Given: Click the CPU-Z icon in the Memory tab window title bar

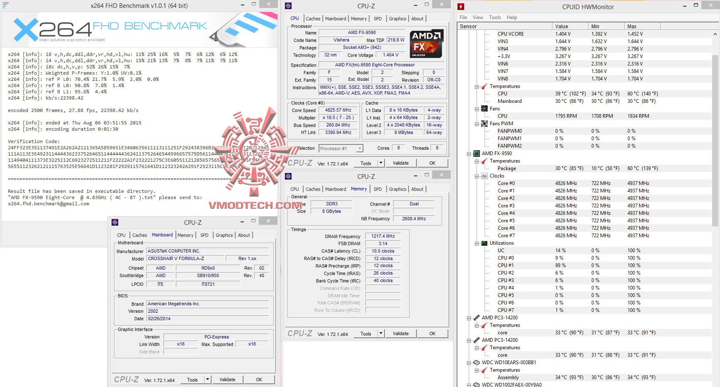Looking at the screenshot, I should (288, 176).
